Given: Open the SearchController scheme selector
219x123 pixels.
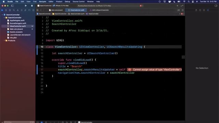Looking at the screenshot, I should pyautogui.click(x=44, y=6).
